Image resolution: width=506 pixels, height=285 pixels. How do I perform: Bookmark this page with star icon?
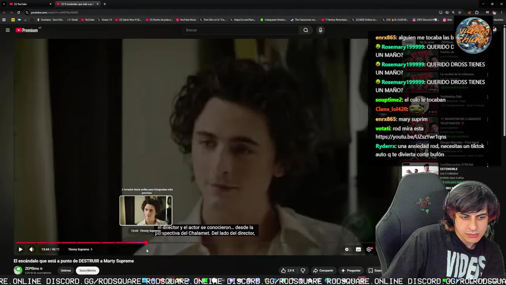[x=460, y=12]
